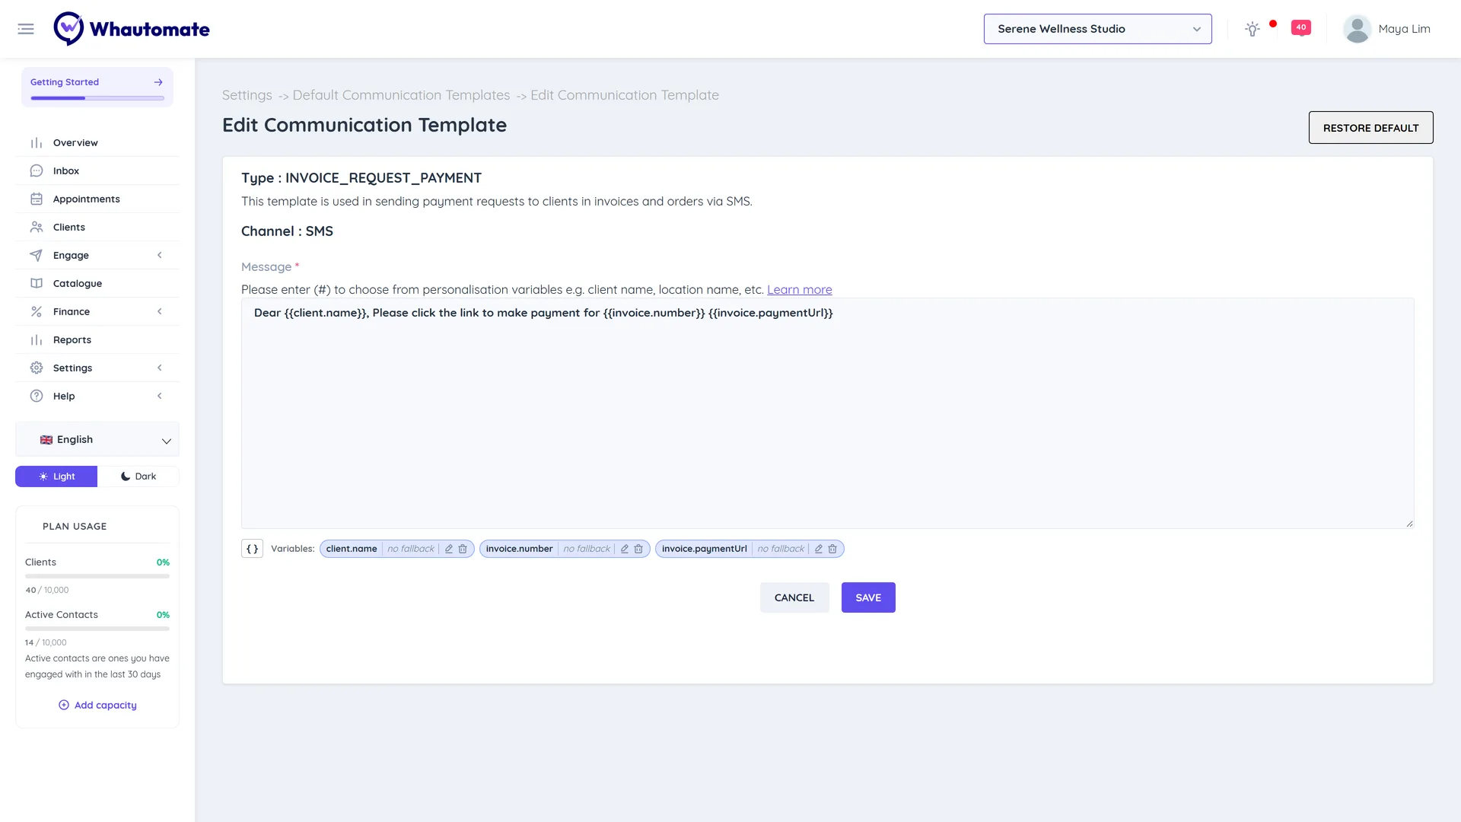Switch to Dark theme
Image resolution: width=1461 pixels, height=822 pixels.
tap(138, 476)
